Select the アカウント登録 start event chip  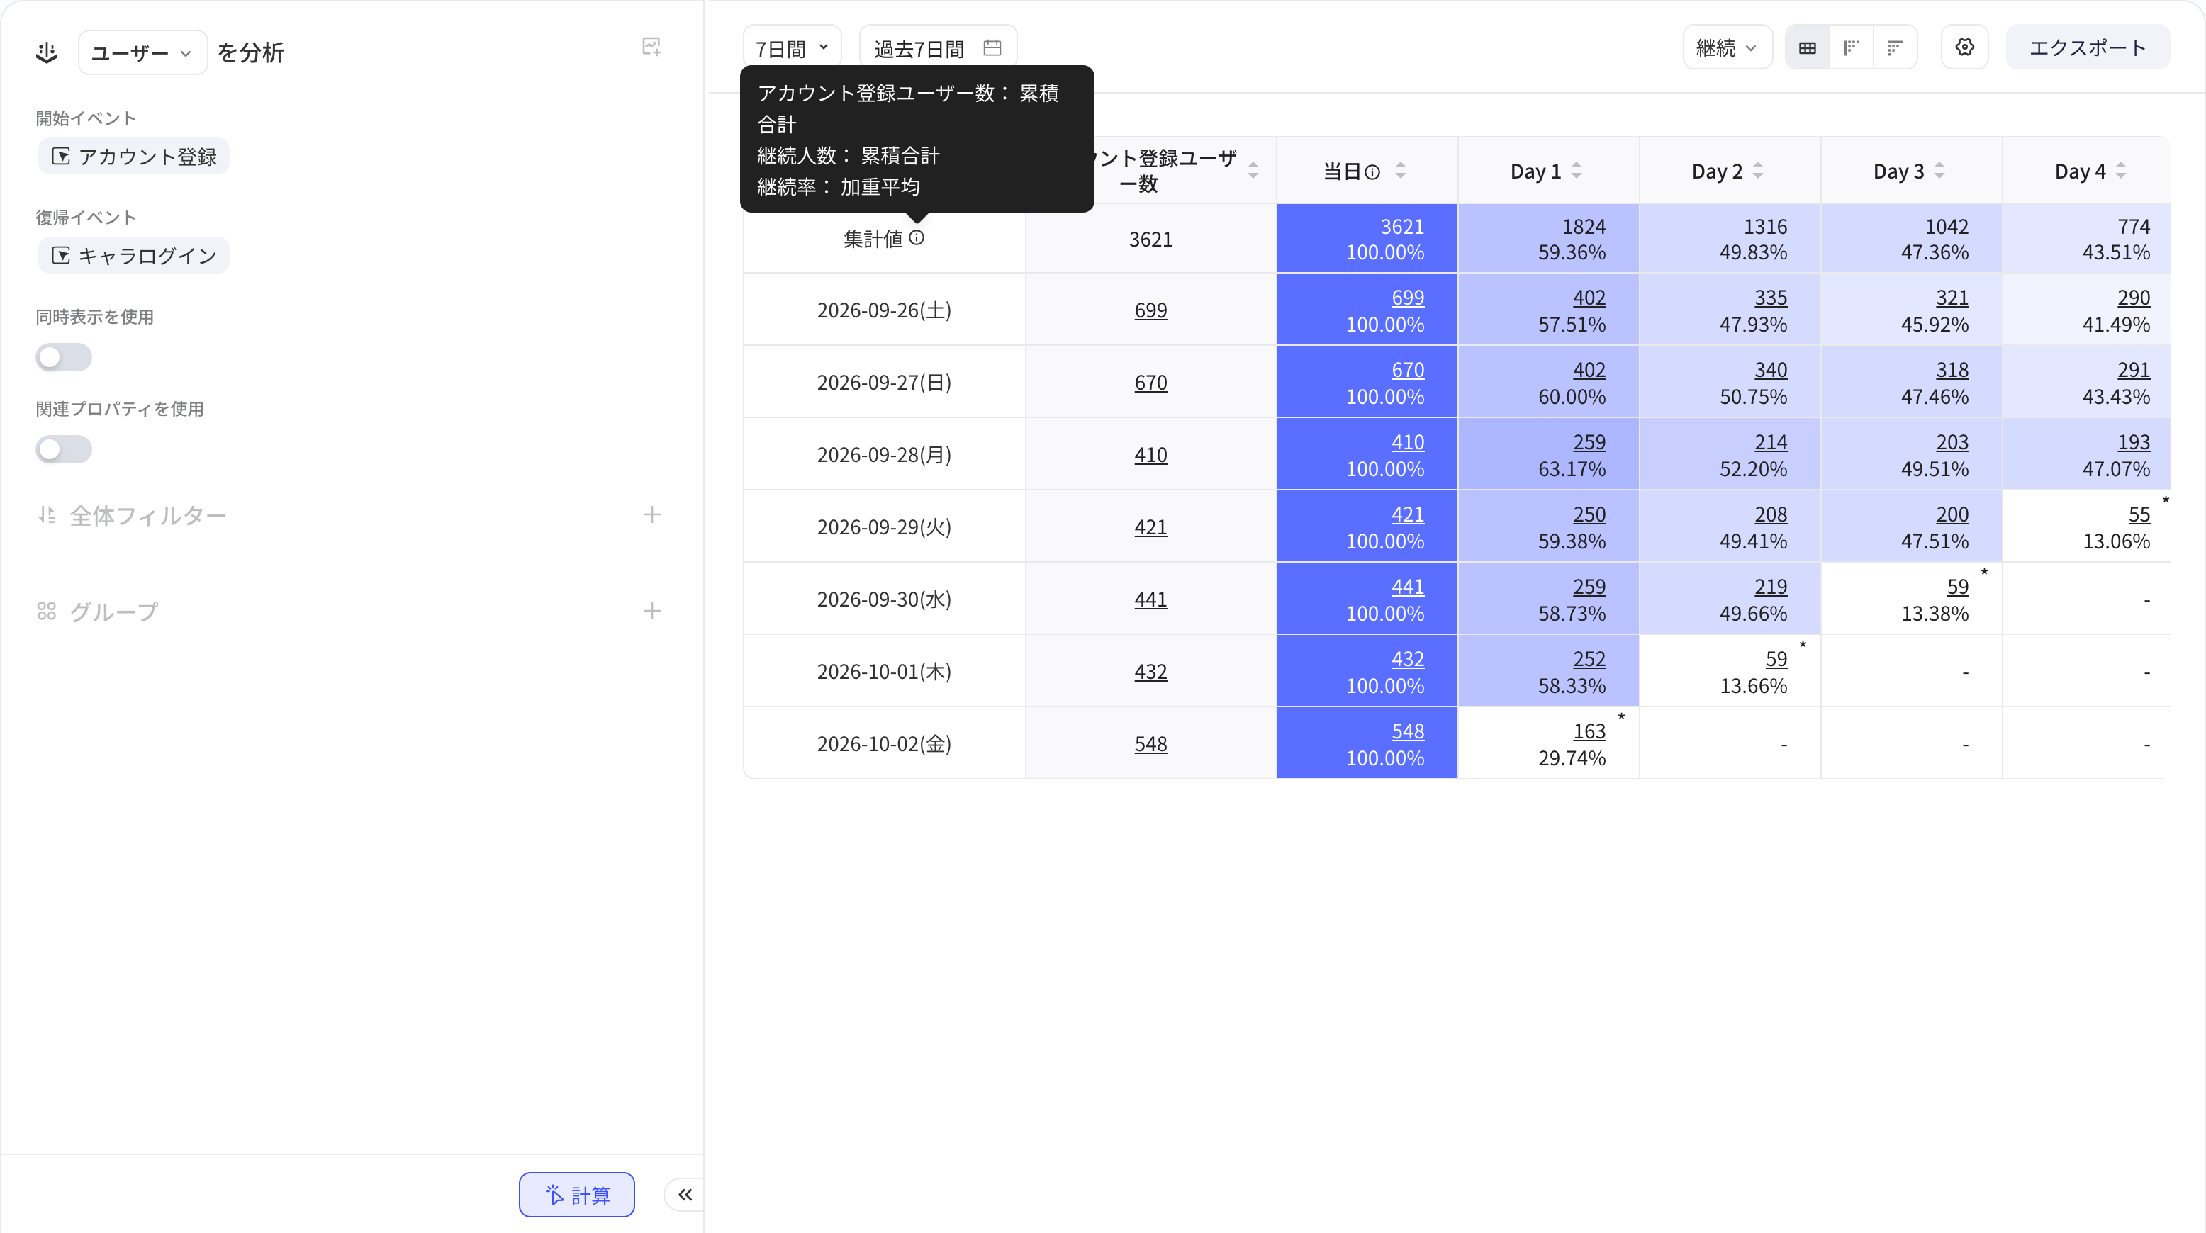pyautogui.click(x=133, y=157)
